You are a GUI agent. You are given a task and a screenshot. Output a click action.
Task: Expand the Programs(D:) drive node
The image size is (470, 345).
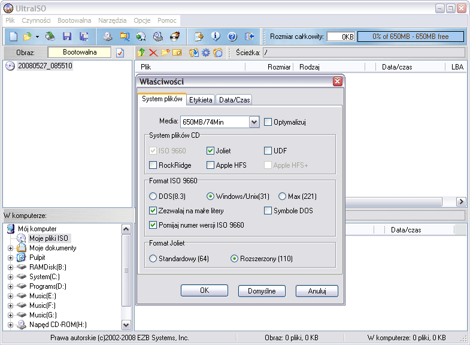point(11,286)
